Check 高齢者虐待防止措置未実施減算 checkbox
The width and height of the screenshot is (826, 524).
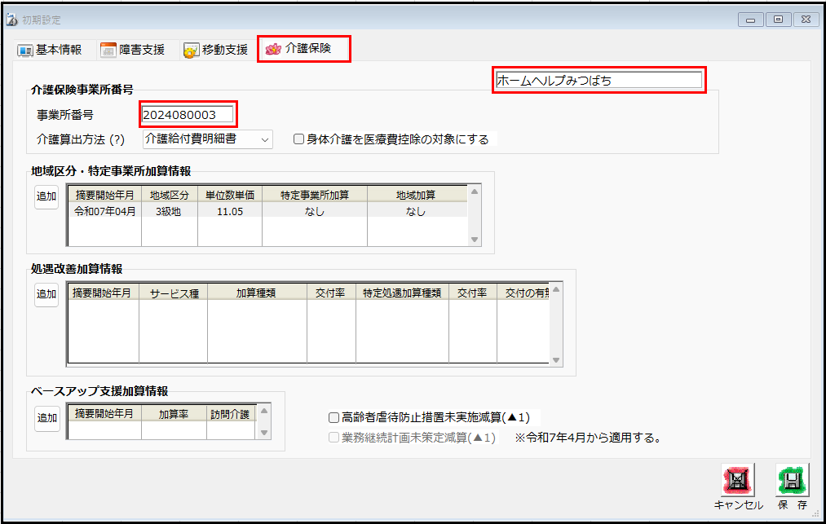(x=333, y=417)
